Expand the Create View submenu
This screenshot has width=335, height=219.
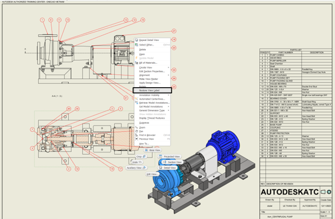[146, 67]
